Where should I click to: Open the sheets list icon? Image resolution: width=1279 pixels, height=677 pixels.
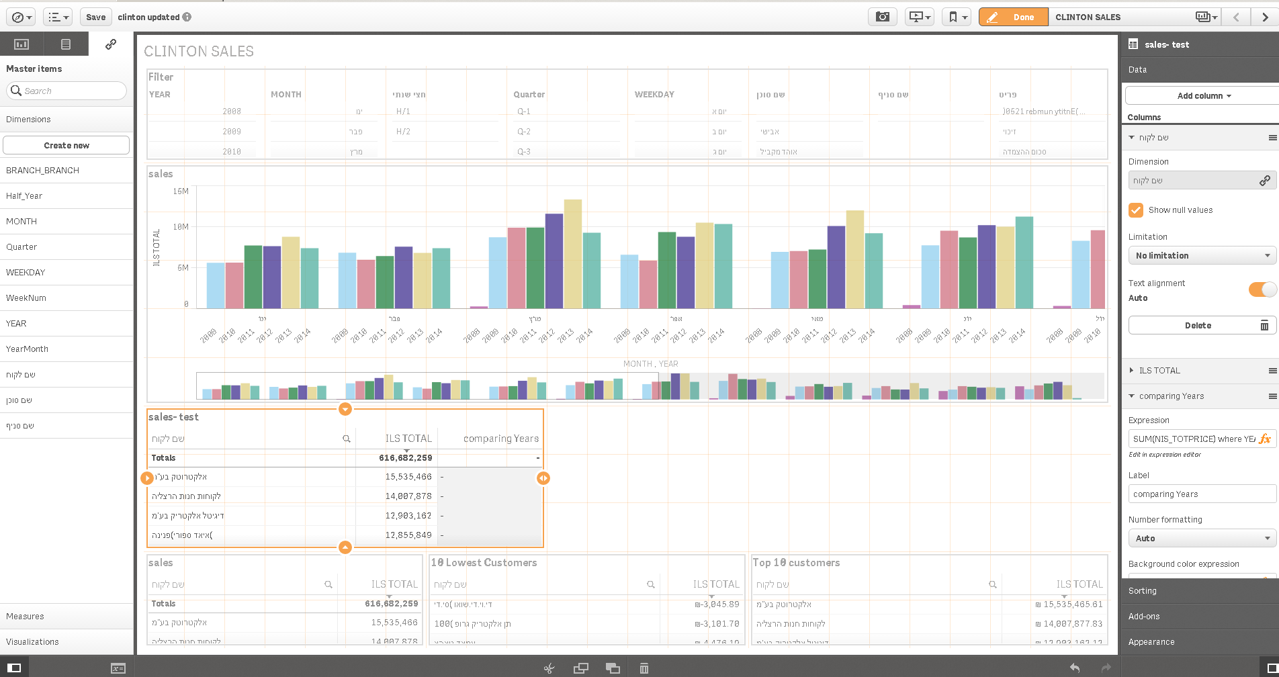point(1206,17)
